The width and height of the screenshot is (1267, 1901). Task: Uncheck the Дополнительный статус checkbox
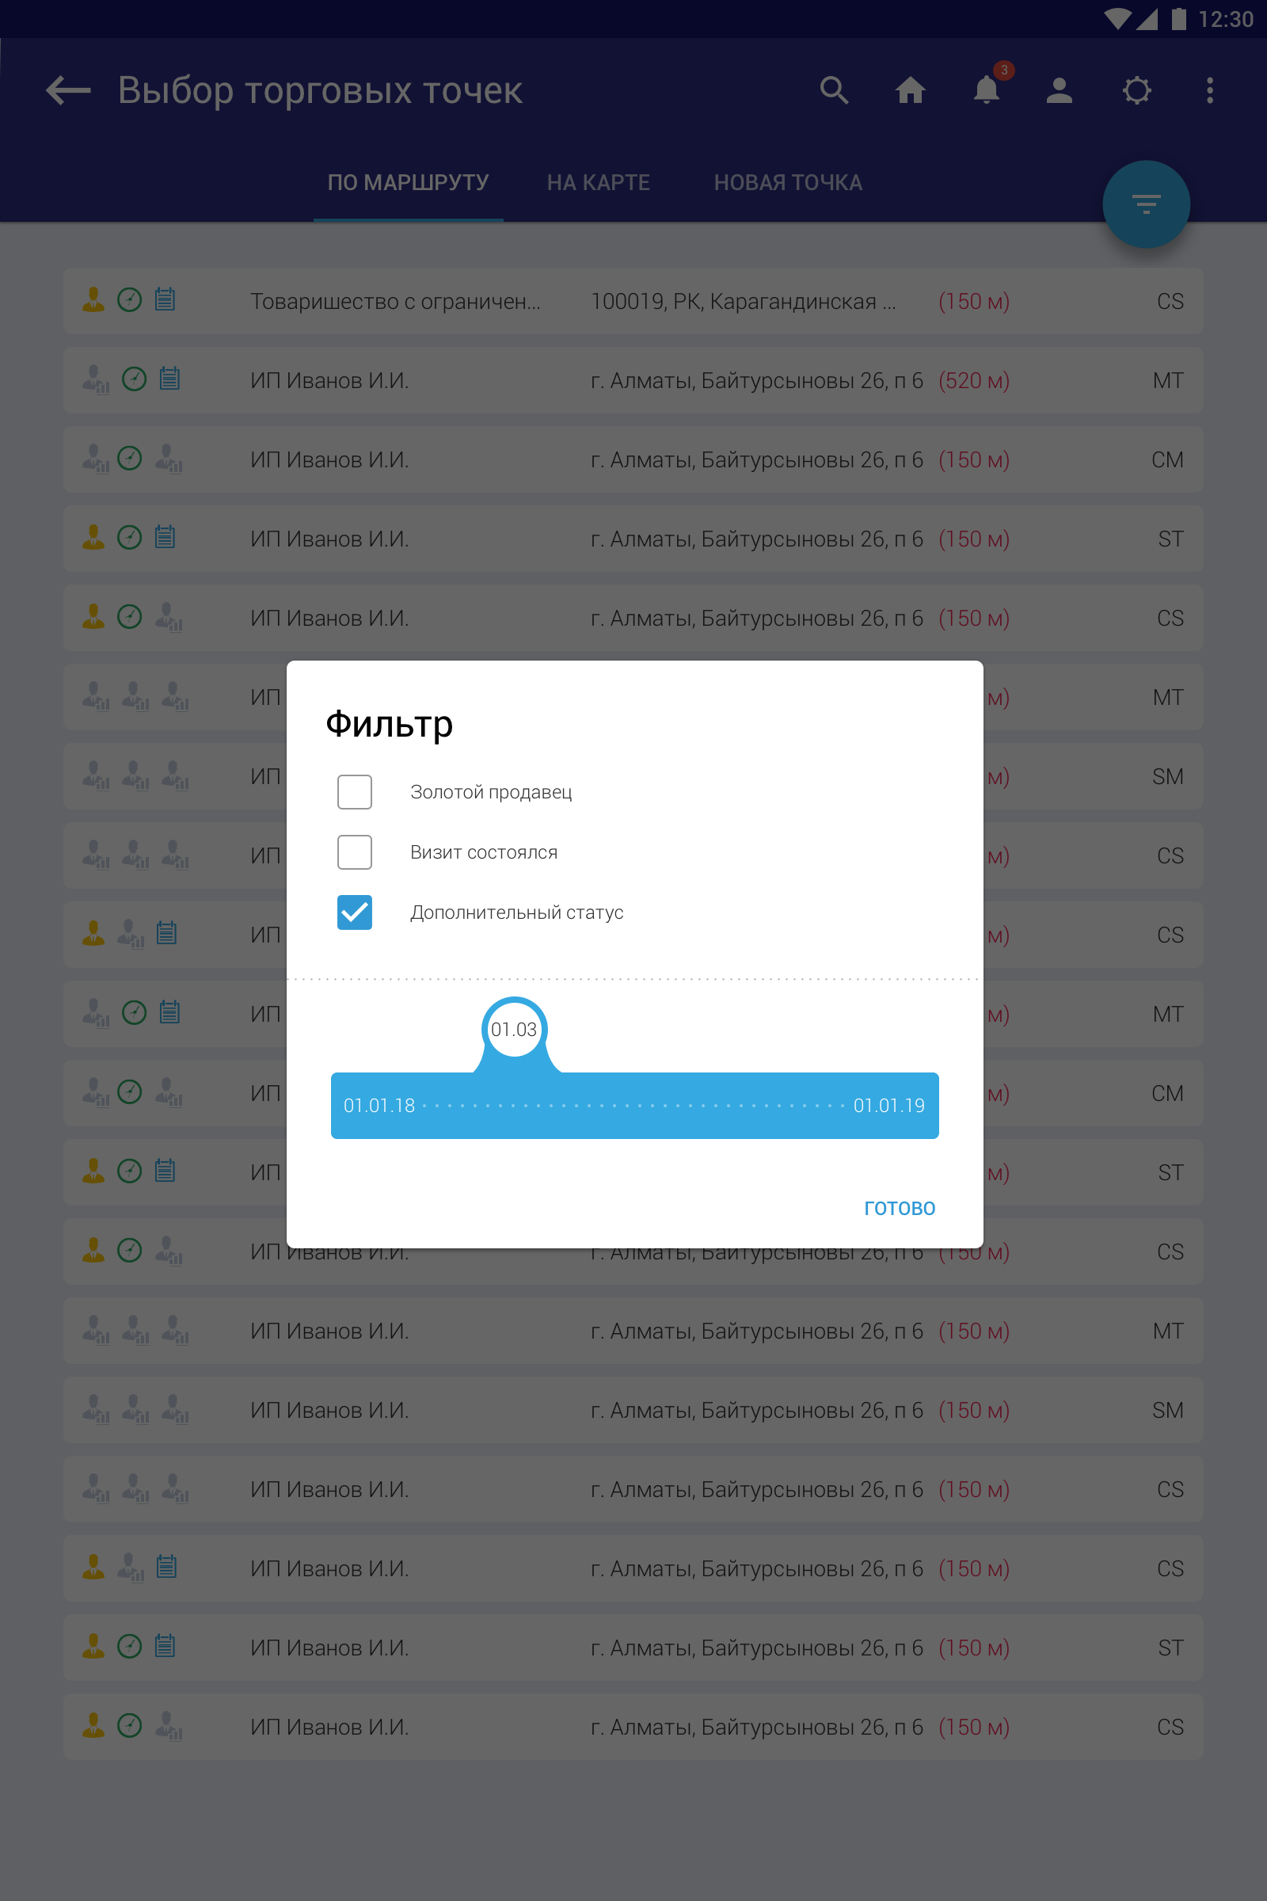tap(355, 912)
